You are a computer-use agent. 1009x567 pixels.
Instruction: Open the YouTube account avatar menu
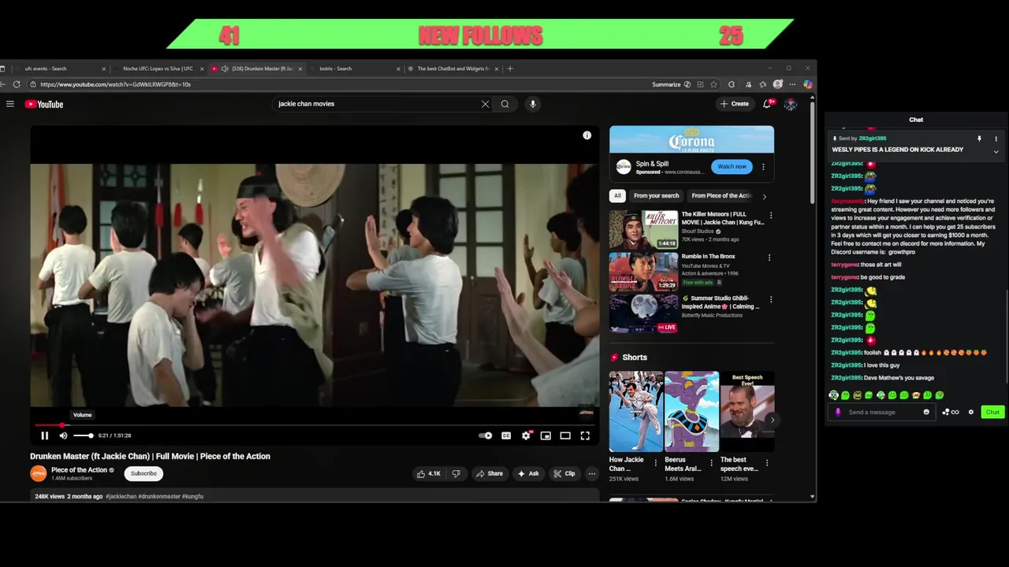click(791, 104)
